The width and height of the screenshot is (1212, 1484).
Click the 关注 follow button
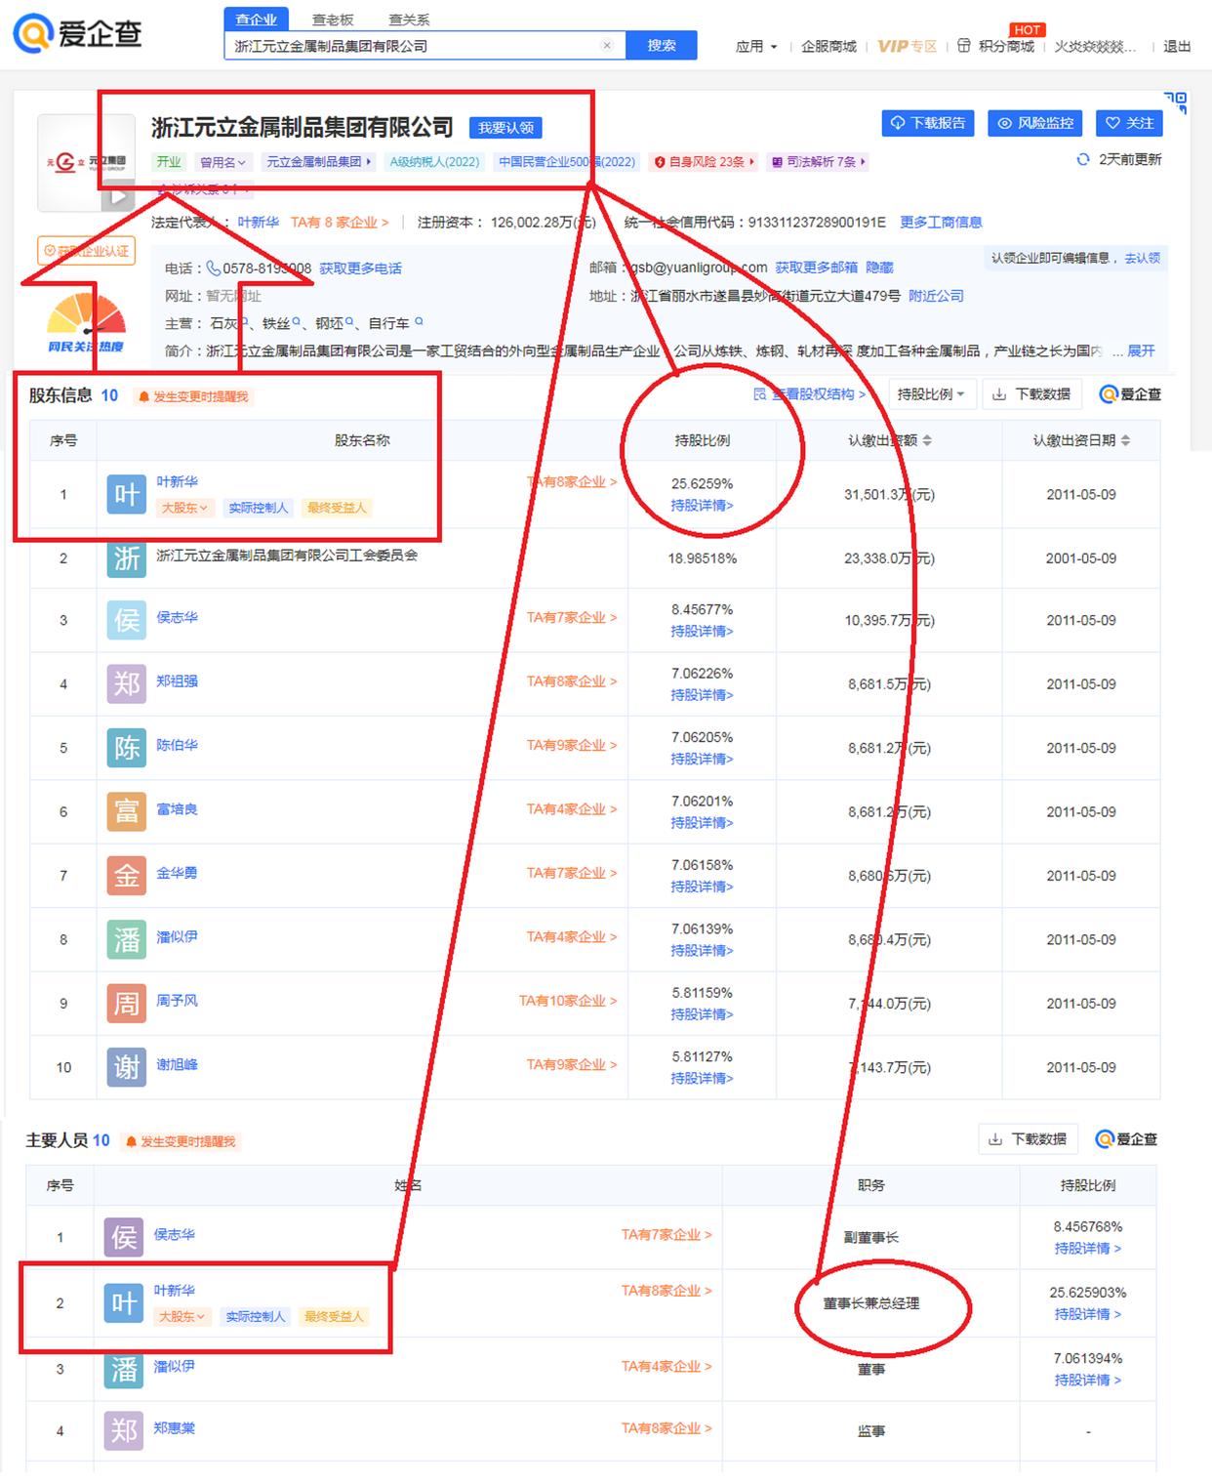(1130, 123)
